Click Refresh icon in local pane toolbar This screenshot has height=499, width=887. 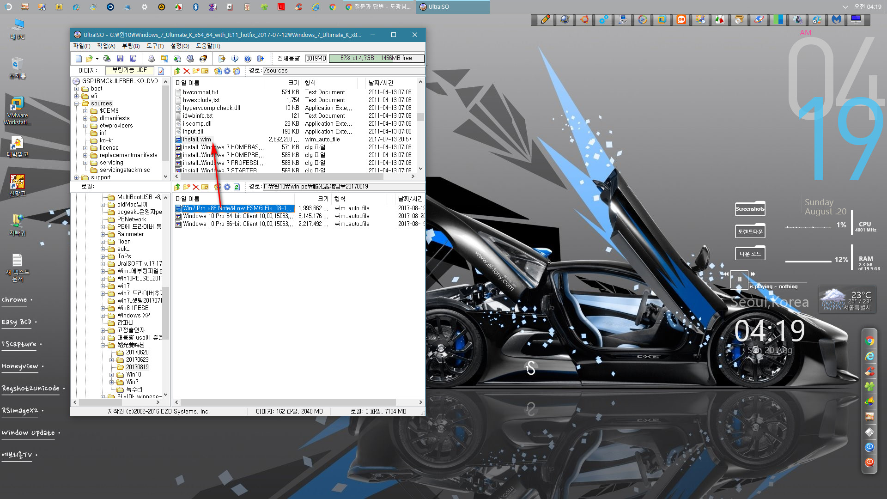(x=237, y=187)
